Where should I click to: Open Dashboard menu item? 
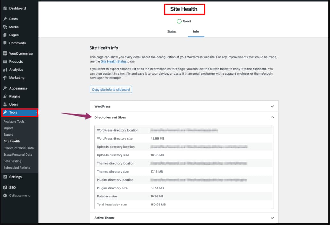click(18, 8)
